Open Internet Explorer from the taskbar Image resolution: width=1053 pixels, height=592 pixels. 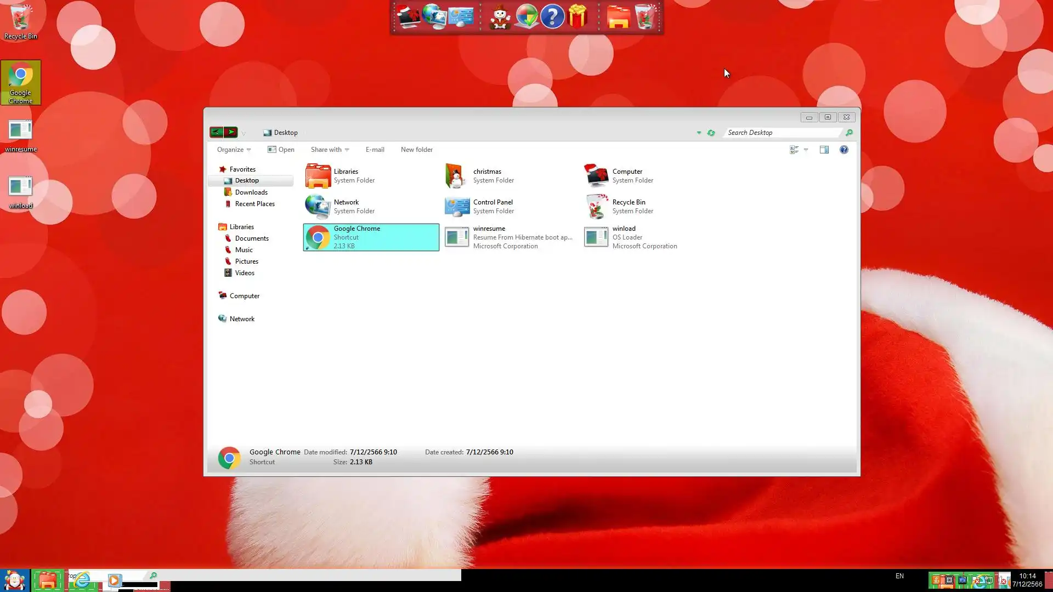pos(82,580)
